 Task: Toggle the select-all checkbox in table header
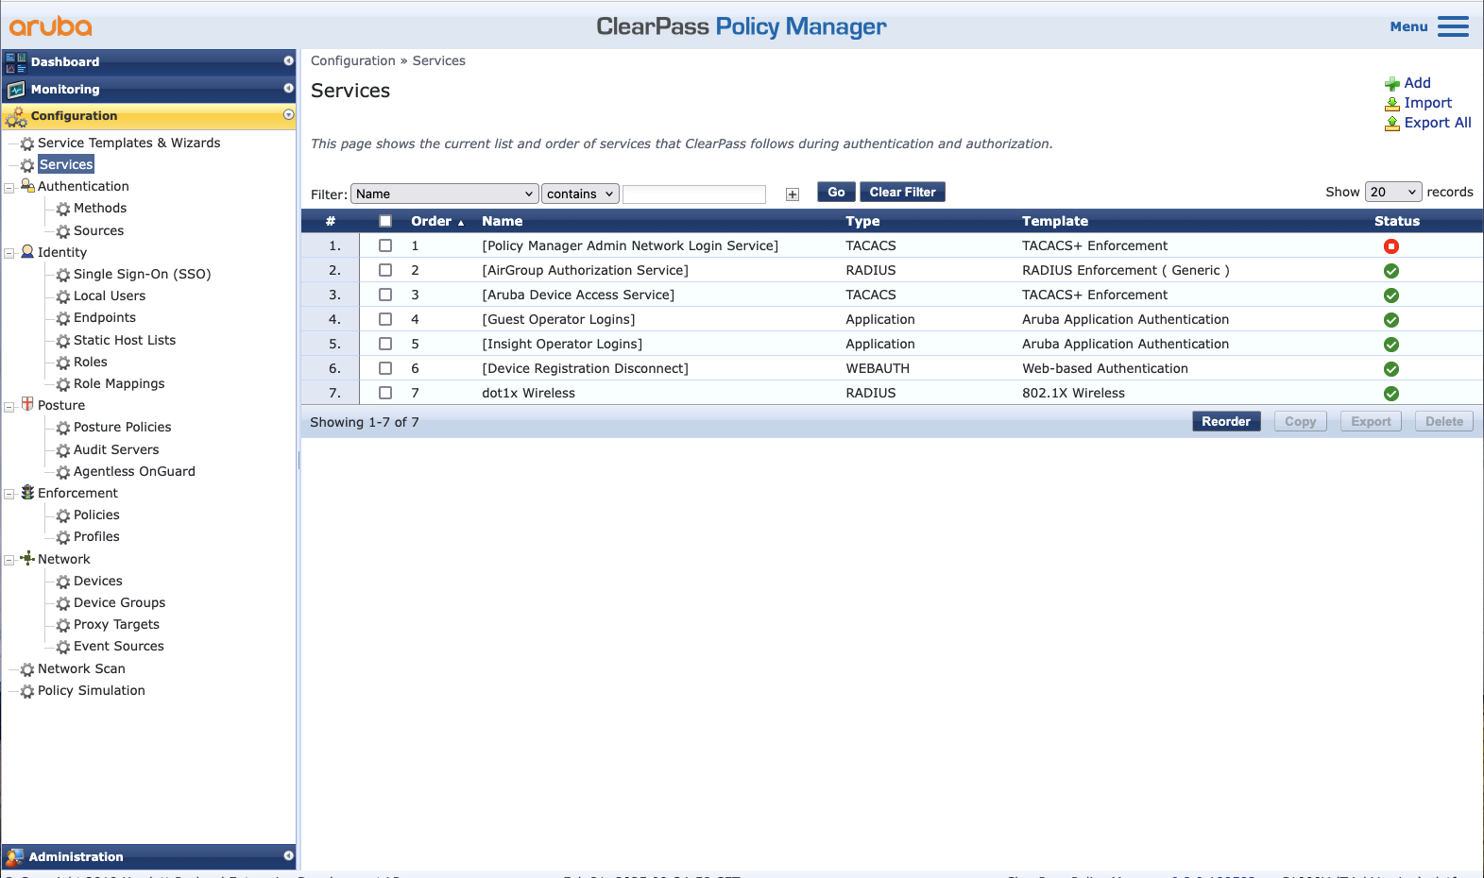385,221
